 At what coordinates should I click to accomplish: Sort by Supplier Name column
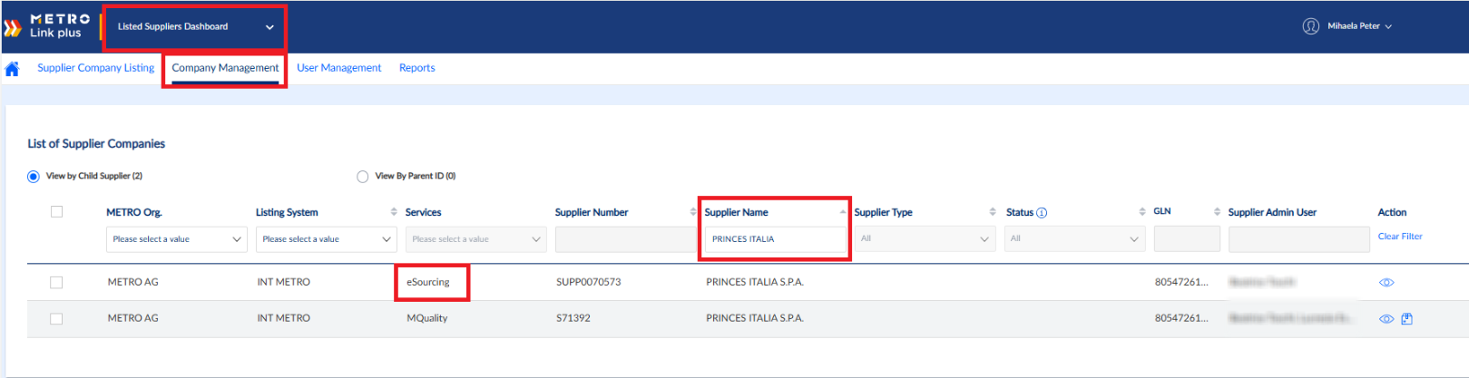[x=843, y=212]
